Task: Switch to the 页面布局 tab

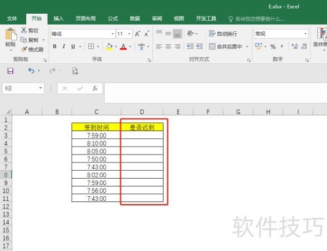Action: point(86,19)
